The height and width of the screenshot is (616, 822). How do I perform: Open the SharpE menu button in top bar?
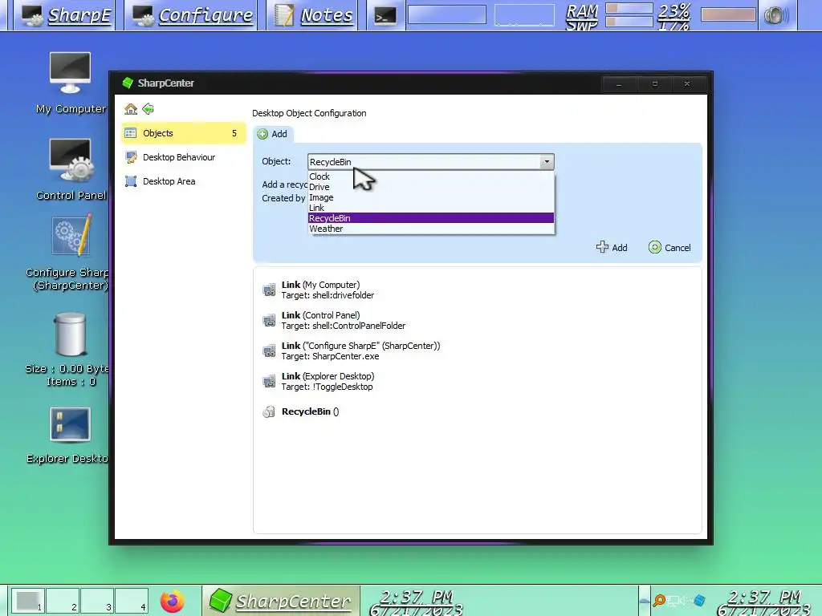click(x=67, y=15)
